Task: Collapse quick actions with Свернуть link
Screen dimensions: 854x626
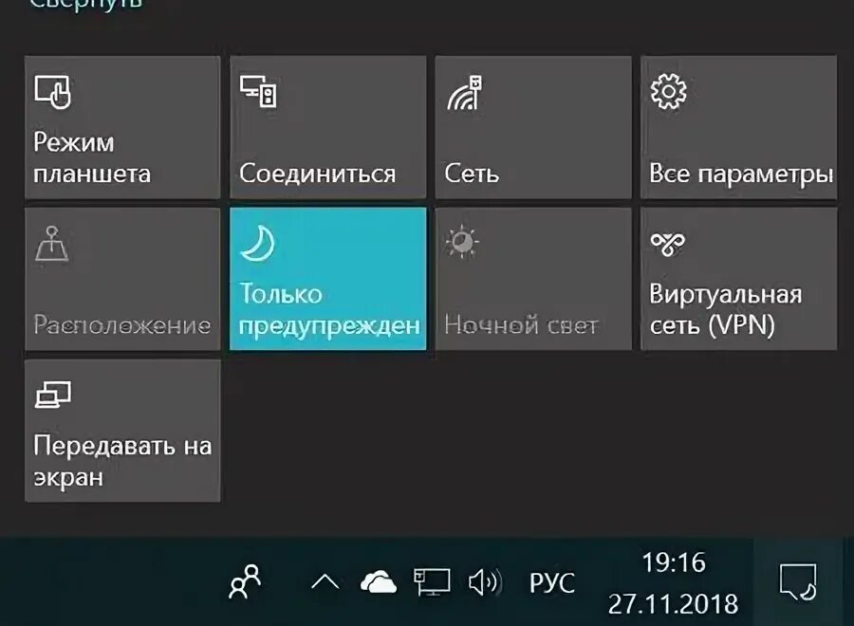Action: 85,5
